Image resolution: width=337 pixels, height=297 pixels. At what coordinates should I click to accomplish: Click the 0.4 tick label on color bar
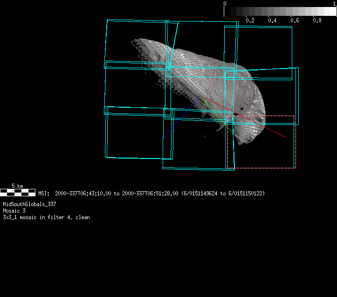272,21
